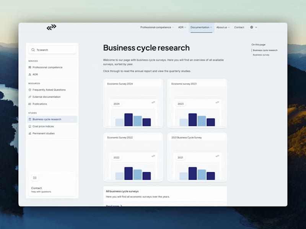Open the language selector chevron
This screenshot has height=229, width=306.
click(256, 27)
